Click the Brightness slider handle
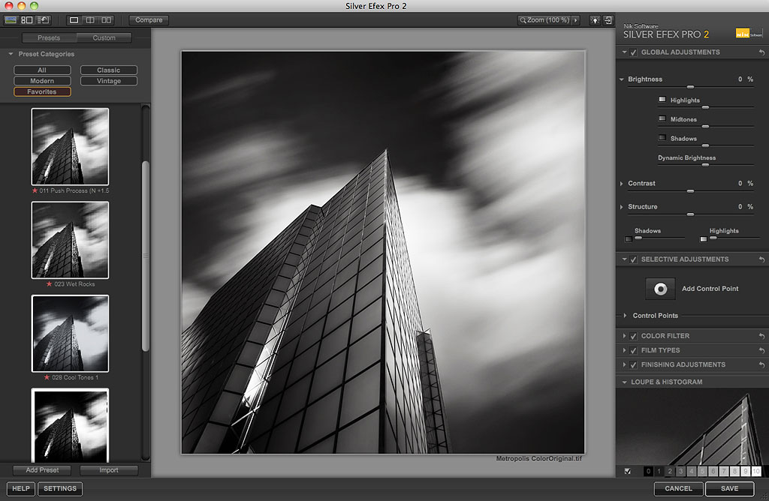 click(690, 87)
